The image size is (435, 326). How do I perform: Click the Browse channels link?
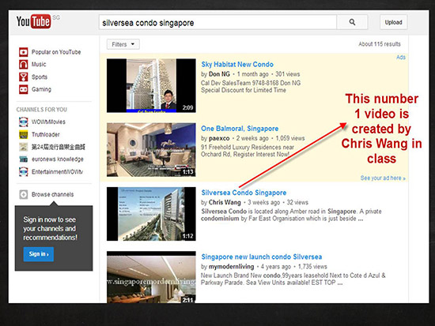(x=52, y=194)
